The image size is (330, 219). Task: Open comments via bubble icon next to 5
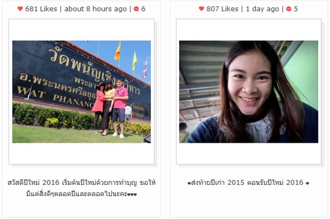(x=289, y=9)
